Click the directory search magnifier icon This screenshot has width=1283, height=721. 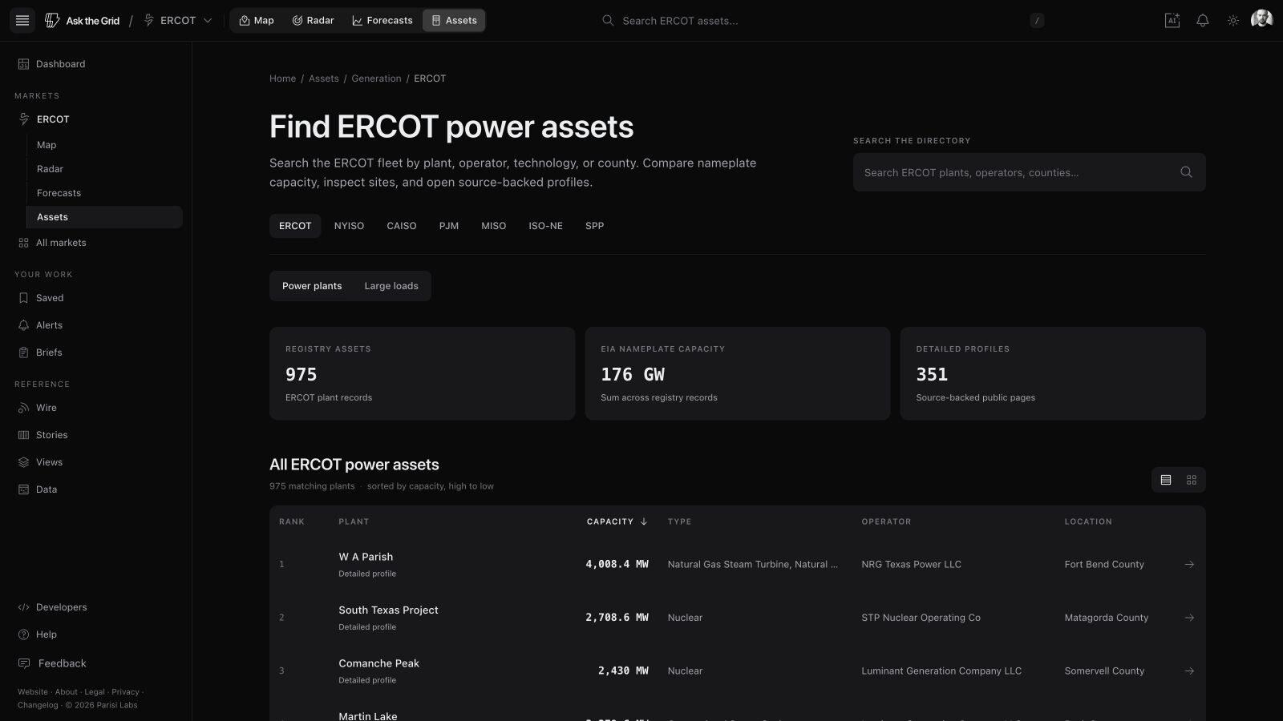pos(1187,172)
